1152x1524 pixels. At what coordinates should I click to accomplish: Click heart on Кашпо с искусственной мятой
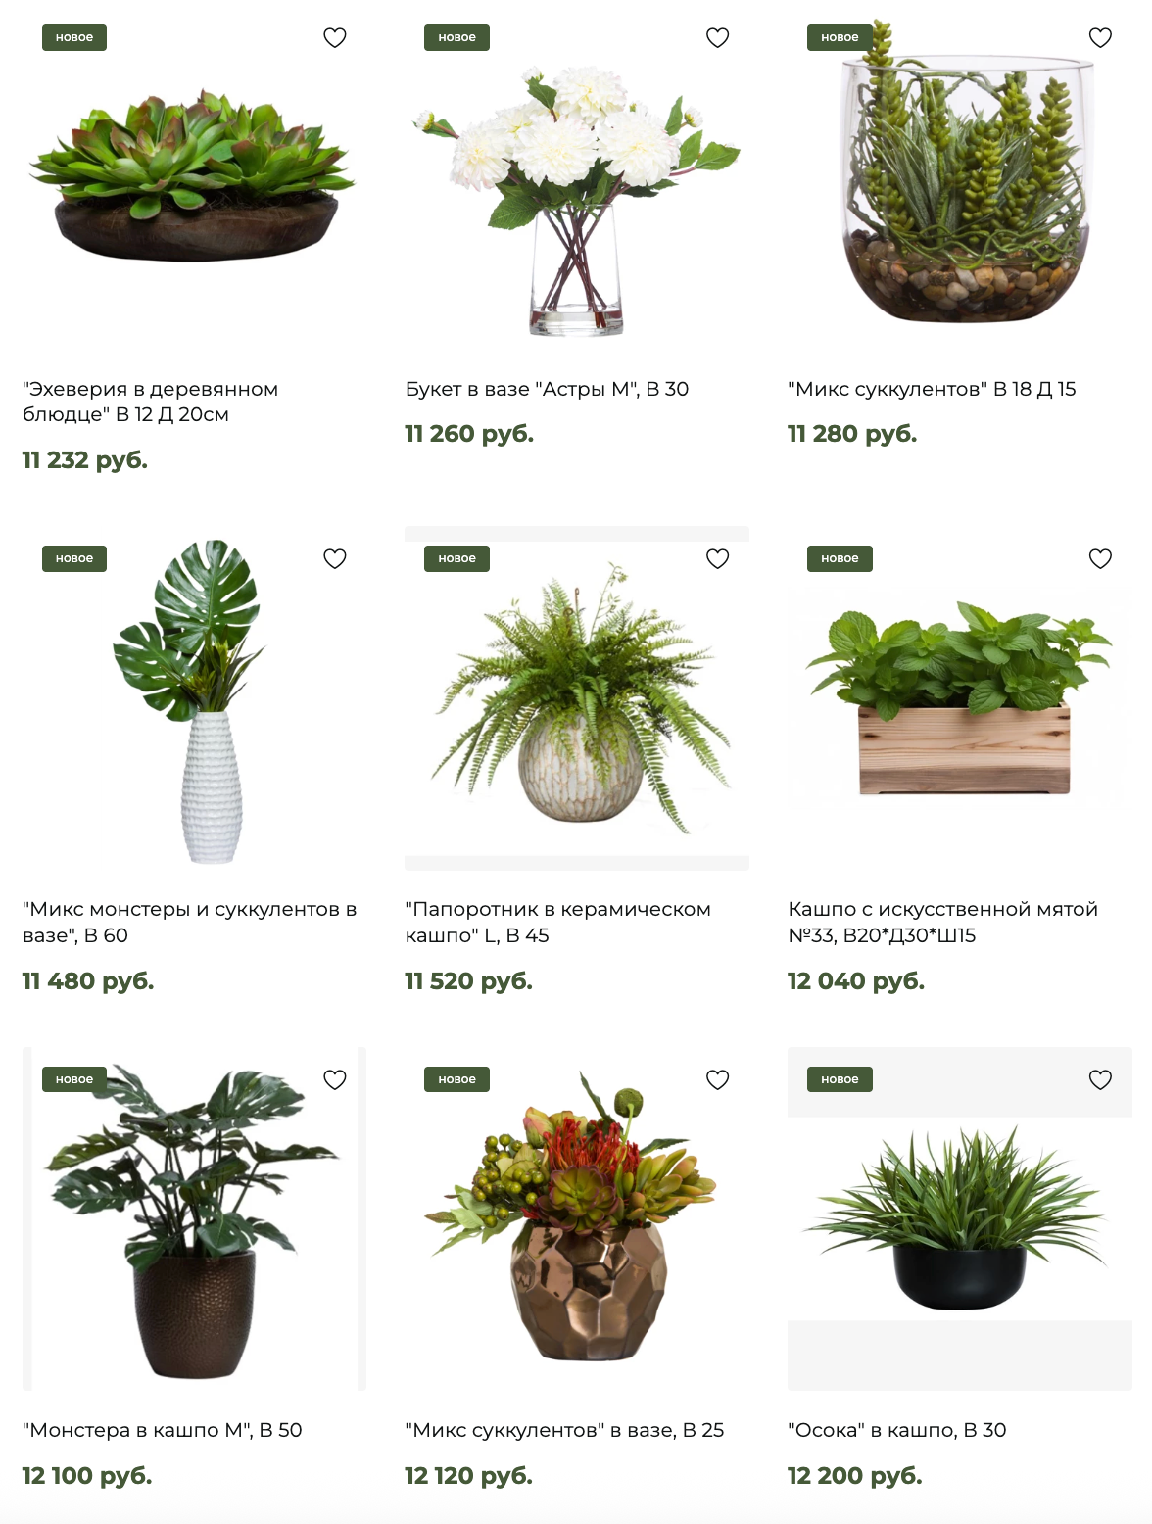click(x=1101, y=559)
